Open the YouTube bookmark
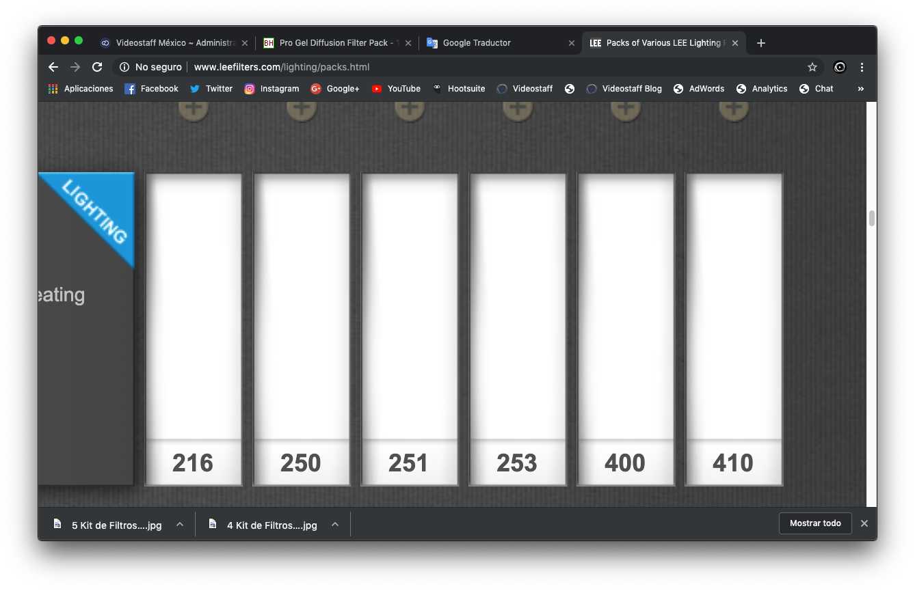 tap(396, 89)
